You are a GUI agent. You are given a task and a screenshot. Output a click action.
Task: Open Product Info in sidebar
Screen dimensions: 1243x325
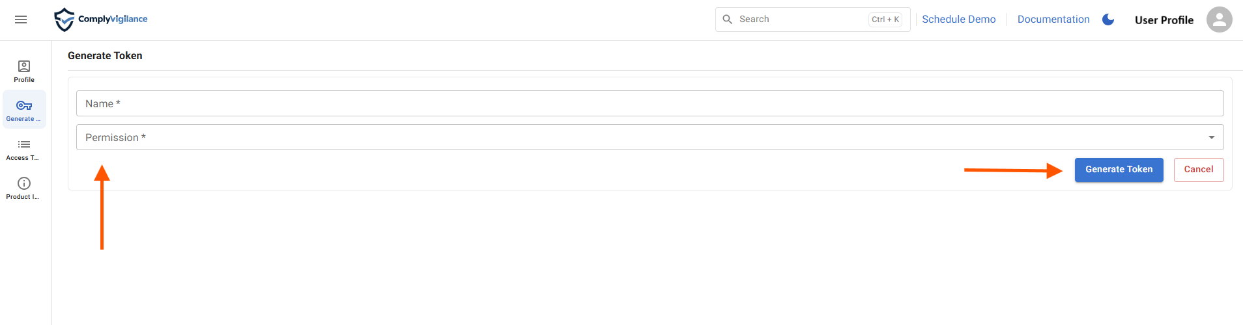24,188
